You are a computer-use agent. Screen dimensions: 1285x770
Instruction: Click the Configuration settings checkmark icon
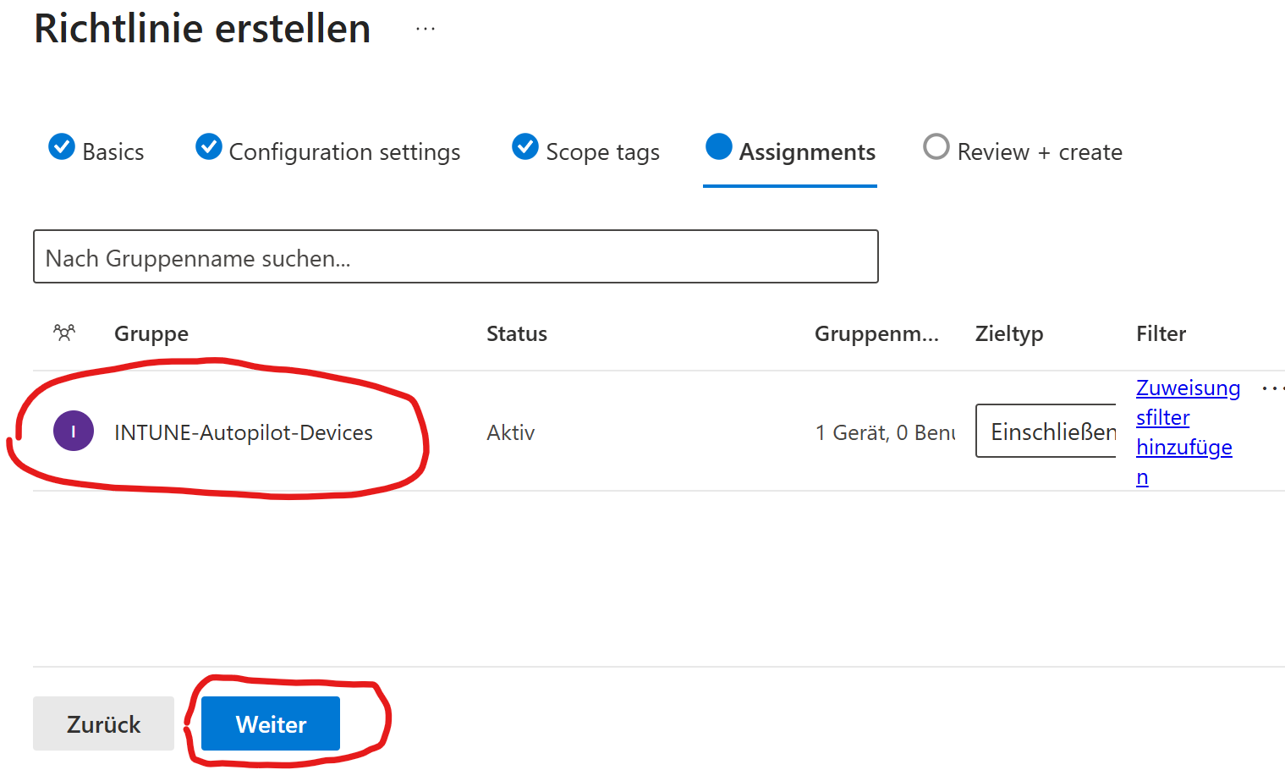pyautogui.click(x=209, y=147)
